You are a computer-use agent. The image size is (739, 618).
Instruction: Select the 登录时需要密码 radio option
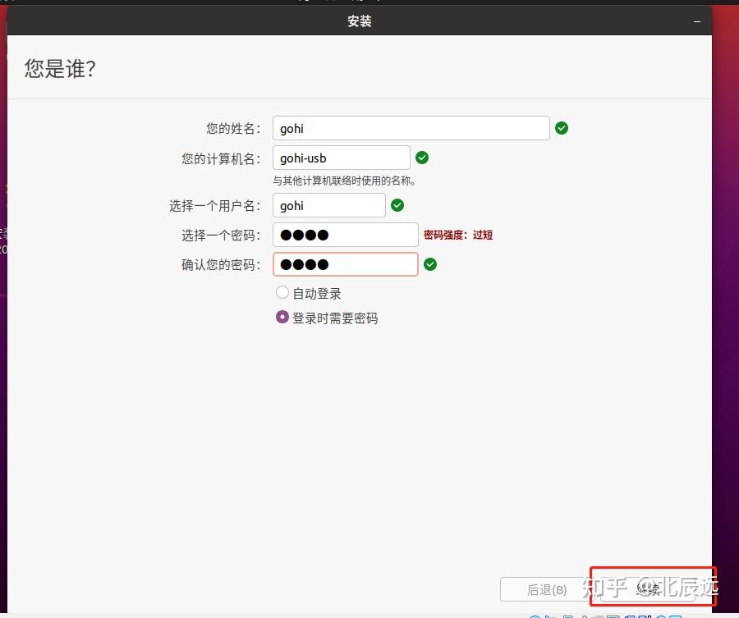click(282, 317)
